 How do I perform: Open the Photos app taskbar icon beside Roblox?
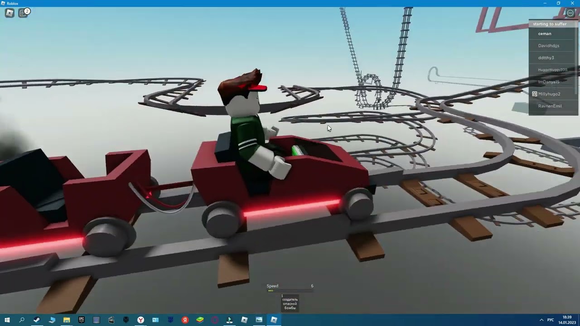(259, 320)
